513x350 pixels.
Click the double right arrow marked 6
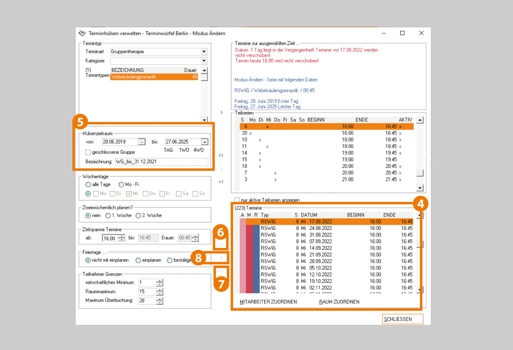tap(221, 245)
